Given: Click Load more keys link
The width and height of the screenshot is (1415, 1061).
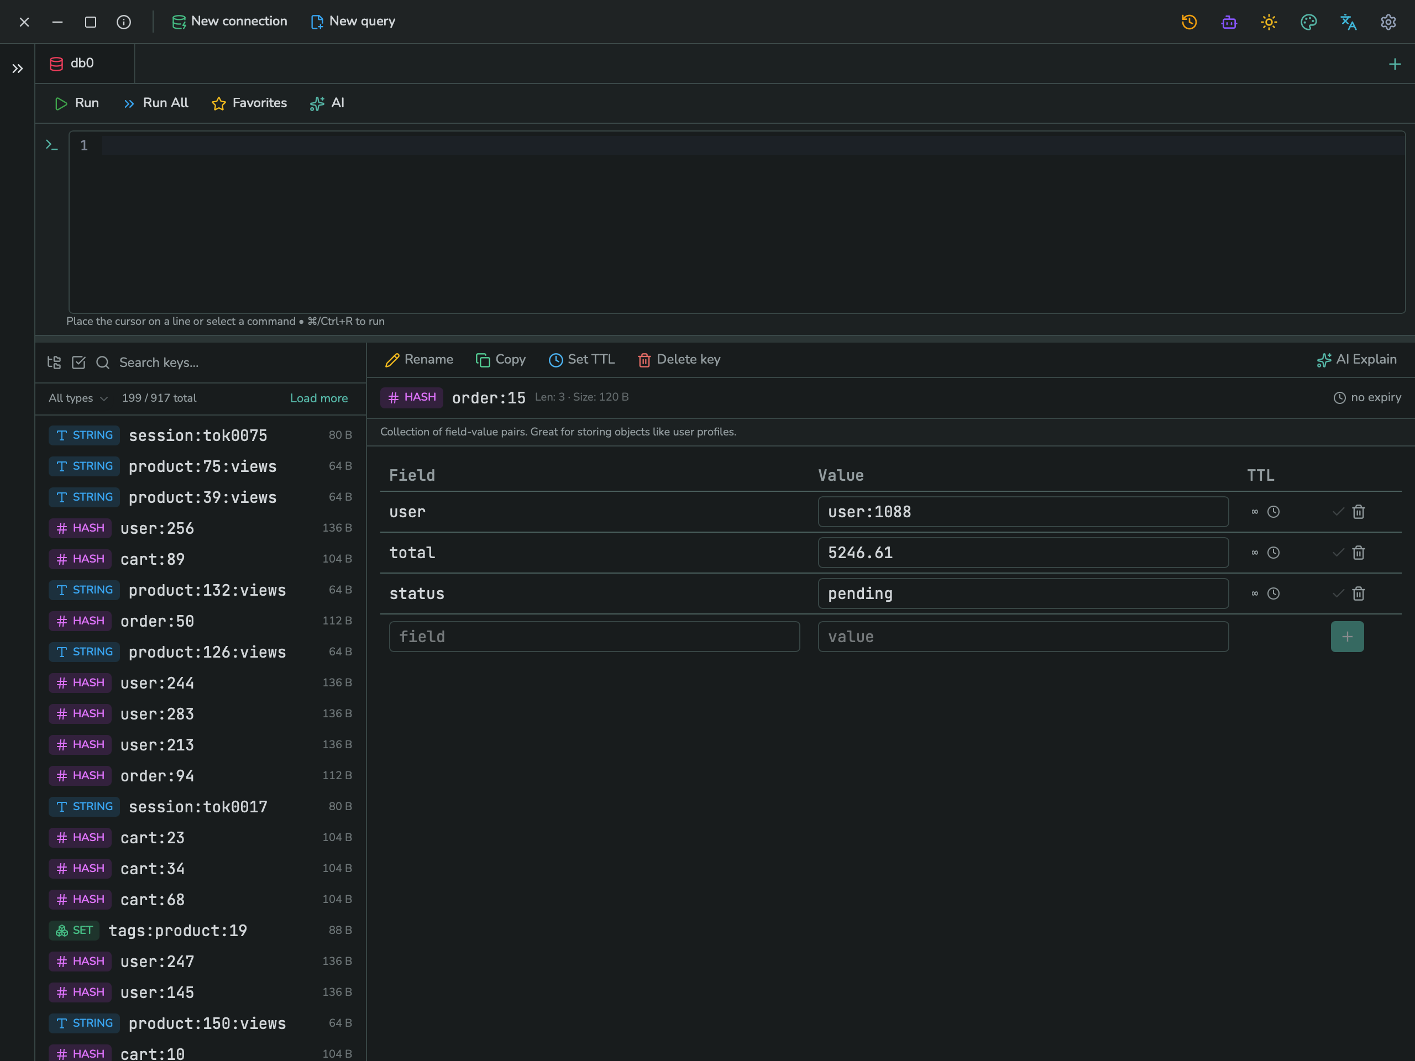Looking at the screenshot, I should coord(319,398).
